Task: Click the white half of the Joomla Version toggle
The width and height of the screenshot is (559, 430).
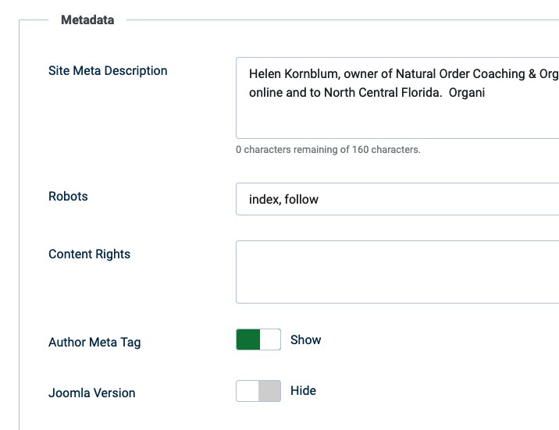Action: click(x=247, y=390)
